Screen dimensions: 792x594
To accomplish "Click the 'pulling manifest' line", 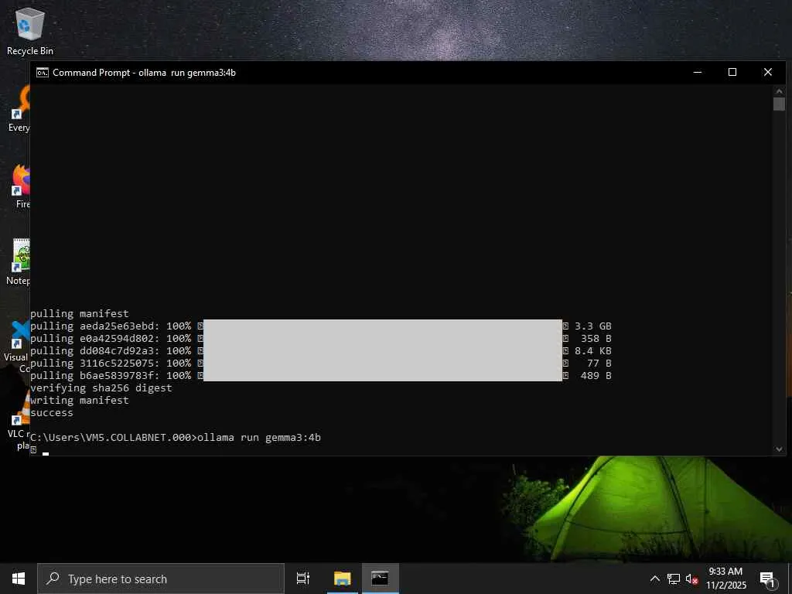I will pyautogui.click(x=80, y=314).
